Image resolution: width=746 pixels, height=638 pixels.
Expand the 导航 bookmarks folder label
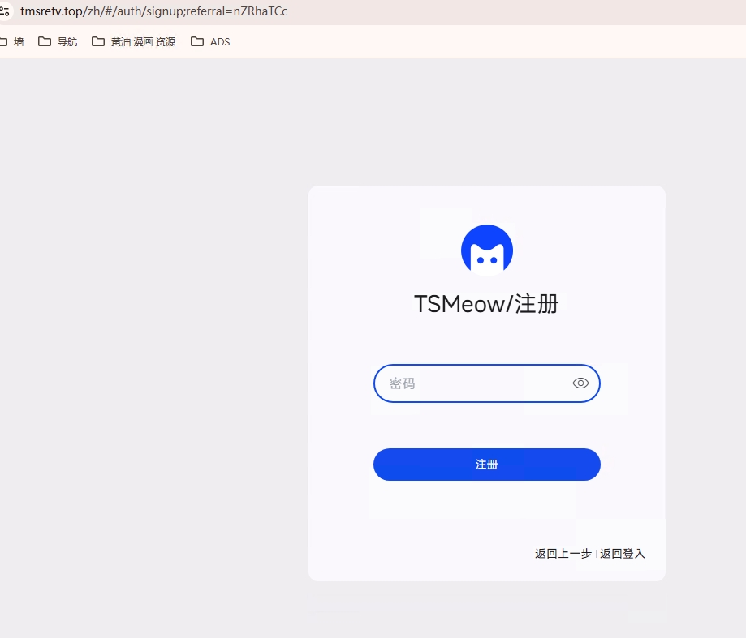click(67, 42)
